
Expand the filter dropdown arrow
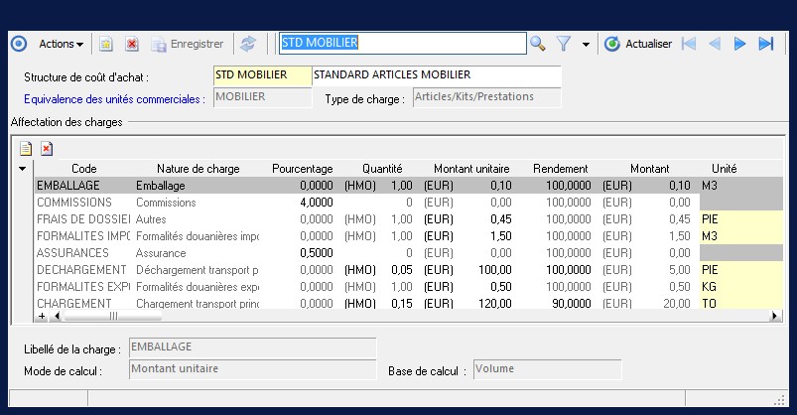pos(586,45)
